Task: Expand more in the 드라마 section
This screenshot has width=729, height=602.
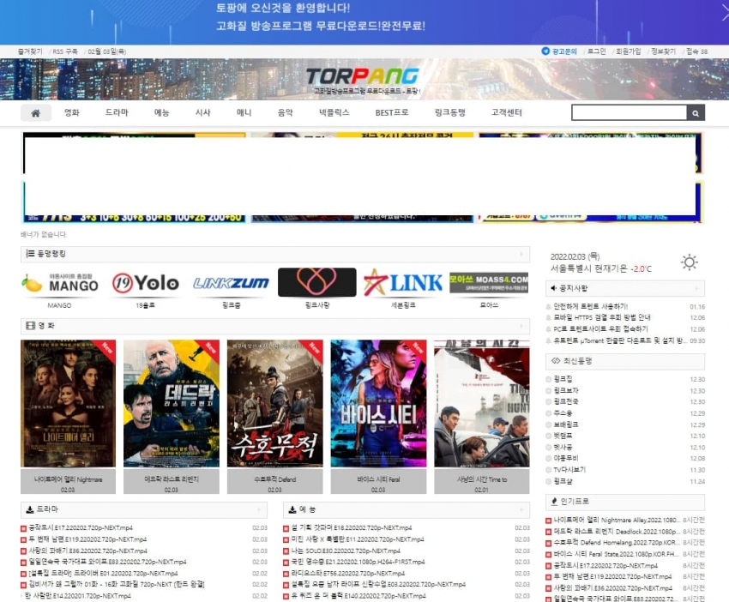Action: click(x=259, y=509)
